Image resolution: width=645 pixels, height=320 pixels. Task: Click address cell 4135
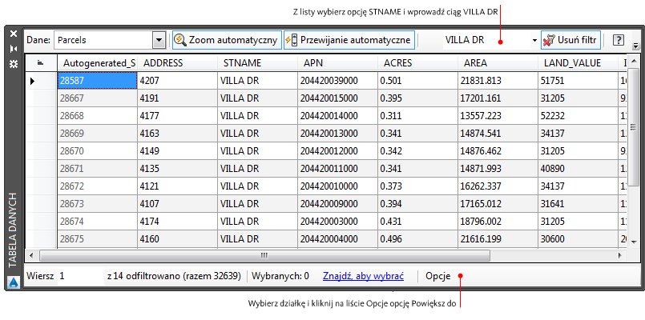click(177, 169)
